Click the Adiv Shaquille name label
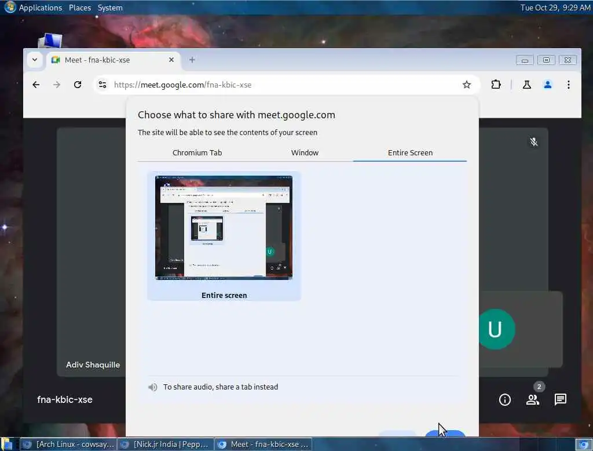This screenshot has width=593, height=451. [93, 365]
